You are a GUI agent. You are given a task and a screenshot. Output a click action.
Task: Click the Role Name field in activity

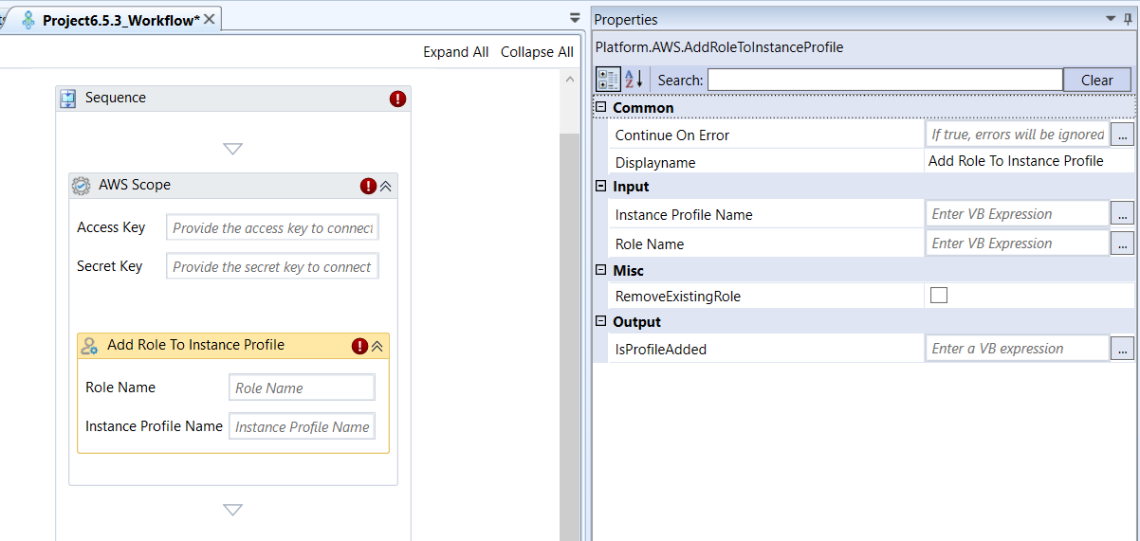(x=302, y=388)
